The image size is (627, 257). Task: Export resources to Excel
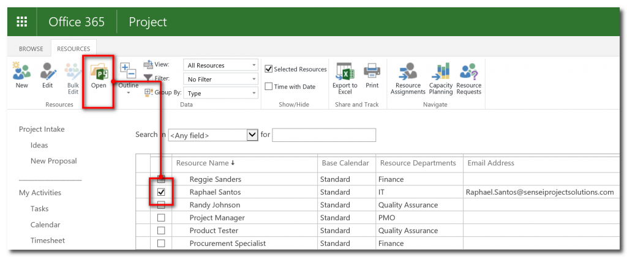tap(345, 78)
